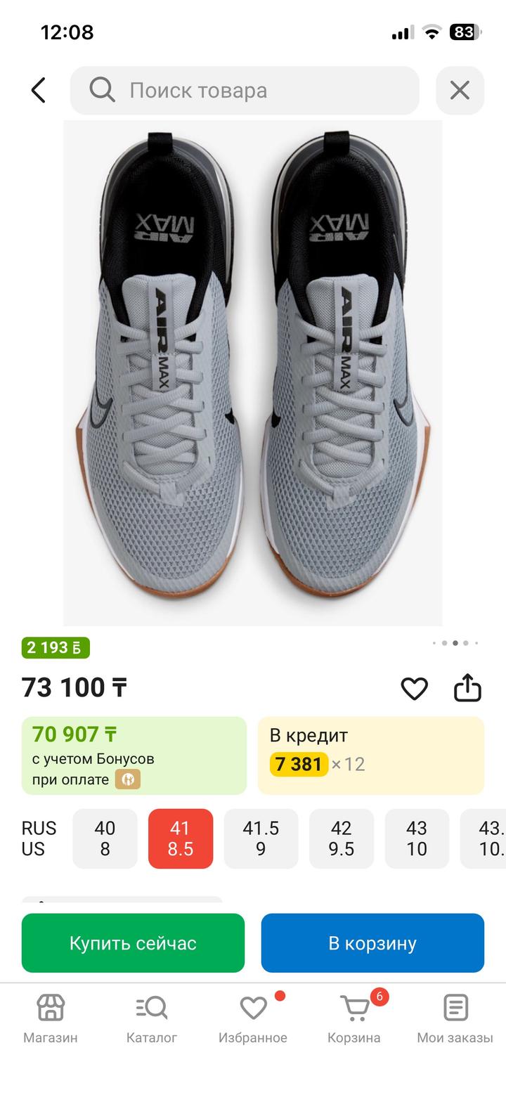Tap the share icon
The image size is (506, 1095).
(467, 688)
